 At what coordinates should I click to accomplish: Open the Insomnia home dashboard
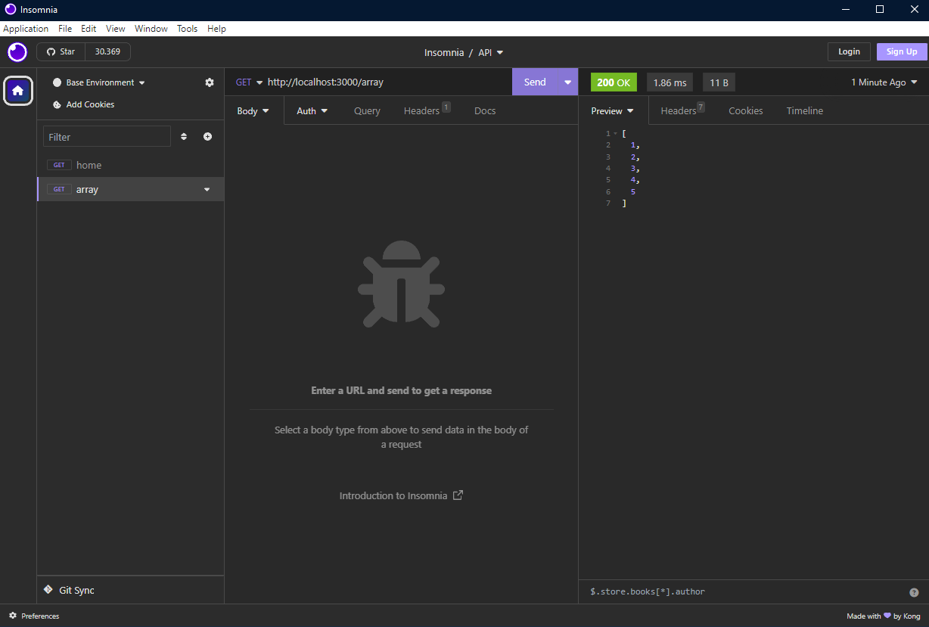click(17, 91)
